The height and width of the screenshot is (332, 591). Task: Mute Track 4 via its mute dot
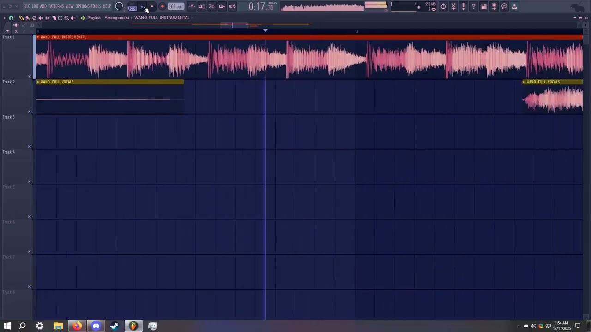click(30, 182)
